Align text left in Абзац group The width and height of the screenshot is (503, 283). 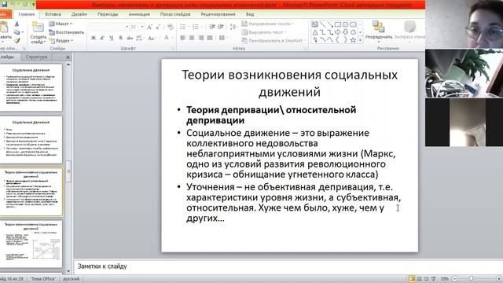click(x=183, y=38)
